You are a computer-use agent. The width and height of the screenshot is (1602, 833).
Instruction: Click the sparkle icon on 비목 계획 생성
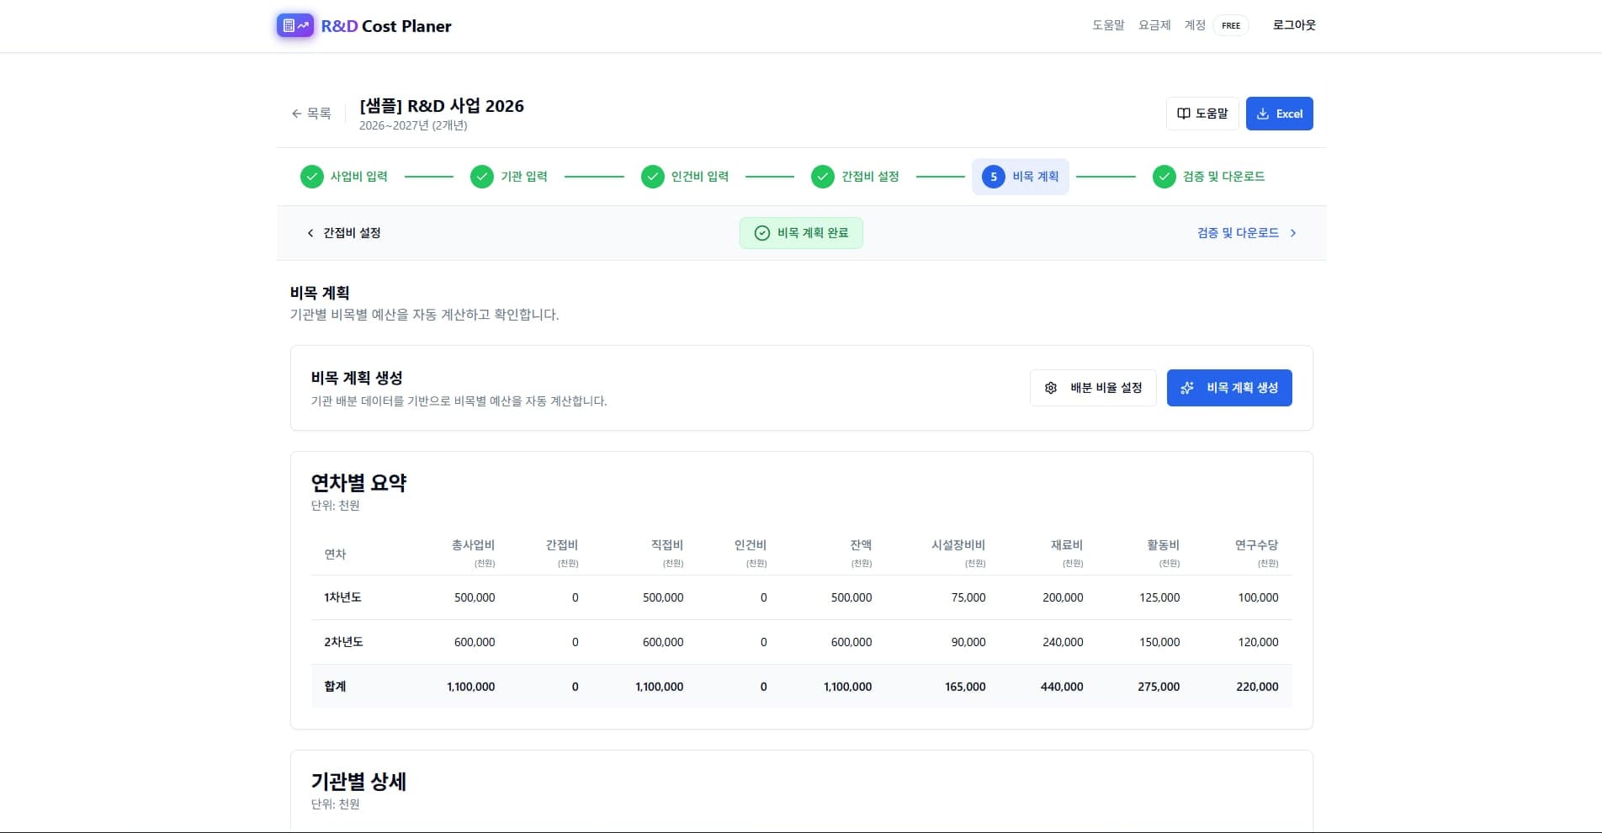(1187, 388)
